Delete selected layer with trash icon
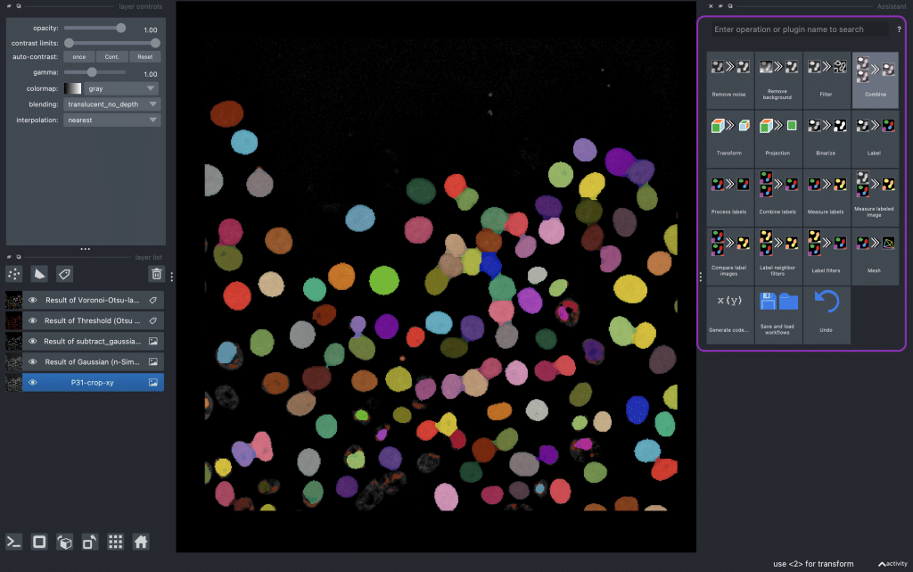 157,274
